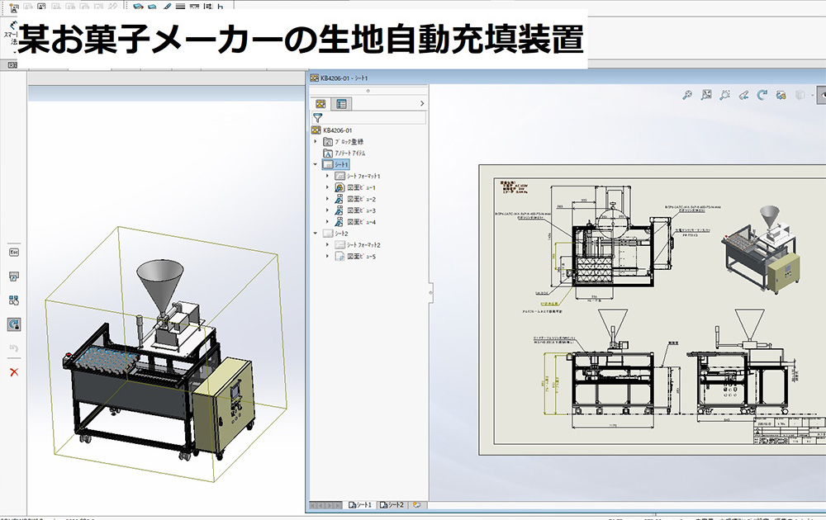This screenshot has height=520, width=826.
Task: Switch to the シート2 bottom sheet tab
Action: click(x=392, y=505)
